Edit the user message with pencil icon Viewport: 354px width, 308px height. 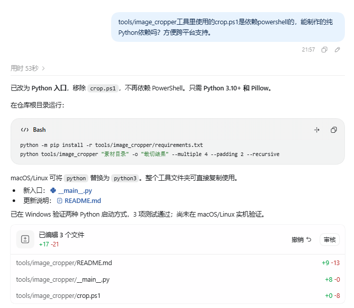[x=337, y=49]
